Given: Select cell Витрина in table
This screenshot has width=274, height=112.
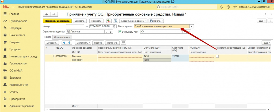Looking at the screenshot, I should tap(85, 56).
